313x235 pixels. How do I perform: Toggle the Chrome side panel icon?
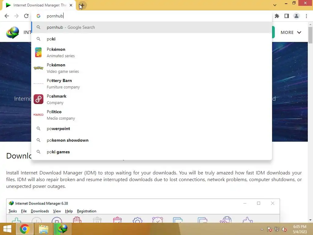(287, 16)
